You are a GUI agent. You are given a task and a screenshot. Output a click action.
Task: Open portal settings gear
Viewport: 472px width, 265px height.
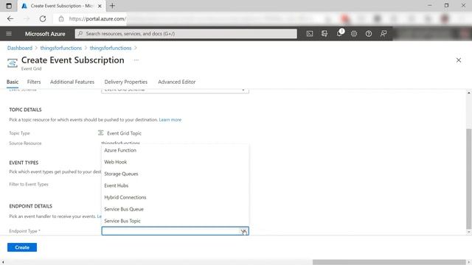[354, 34]
